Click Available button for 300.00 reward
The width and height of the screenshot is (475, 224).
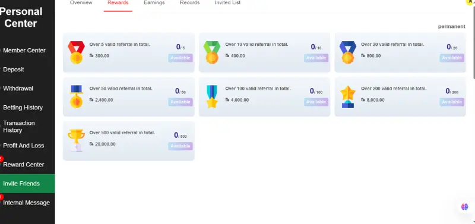[x=180, y=58]
